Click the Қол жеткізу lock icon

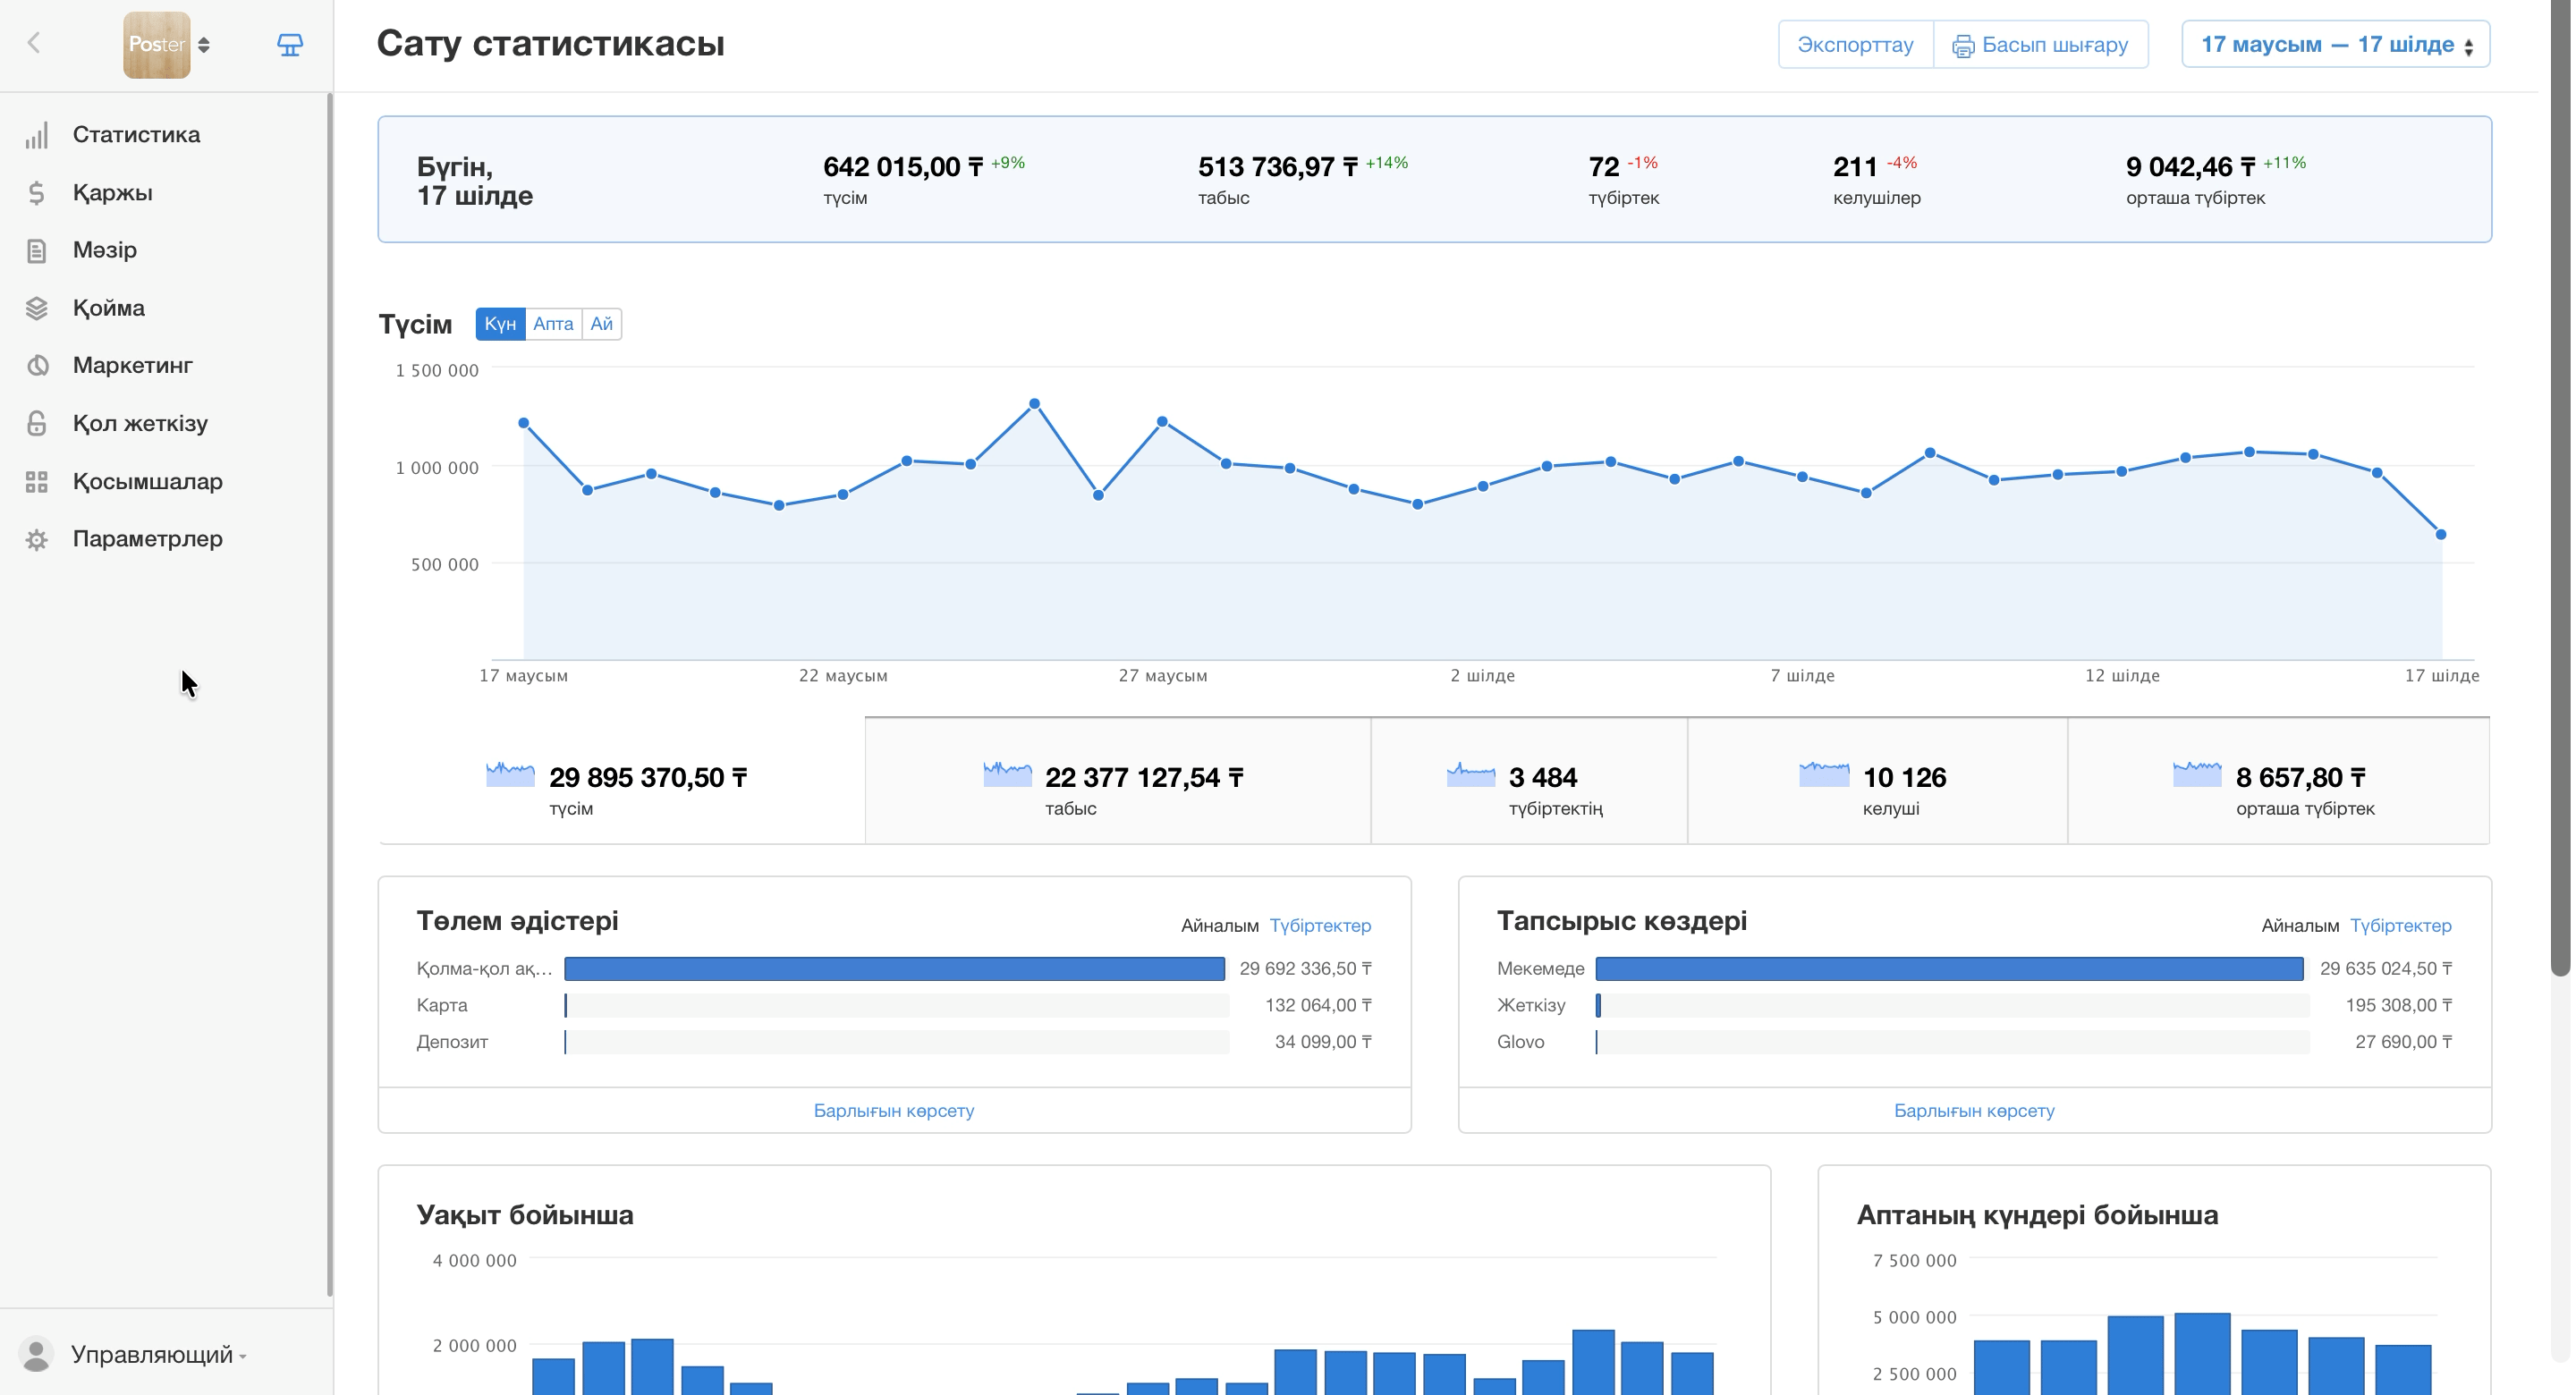coord(37,424)
